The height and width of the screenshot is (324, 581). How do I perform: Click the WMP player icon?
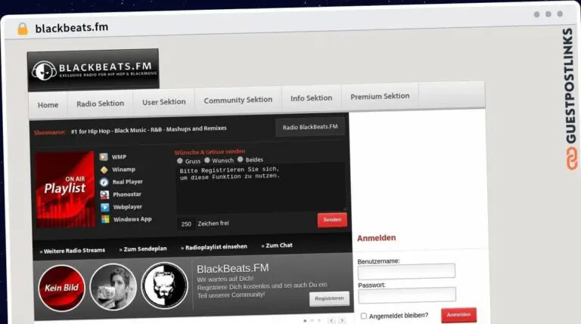tap(104, 157)
